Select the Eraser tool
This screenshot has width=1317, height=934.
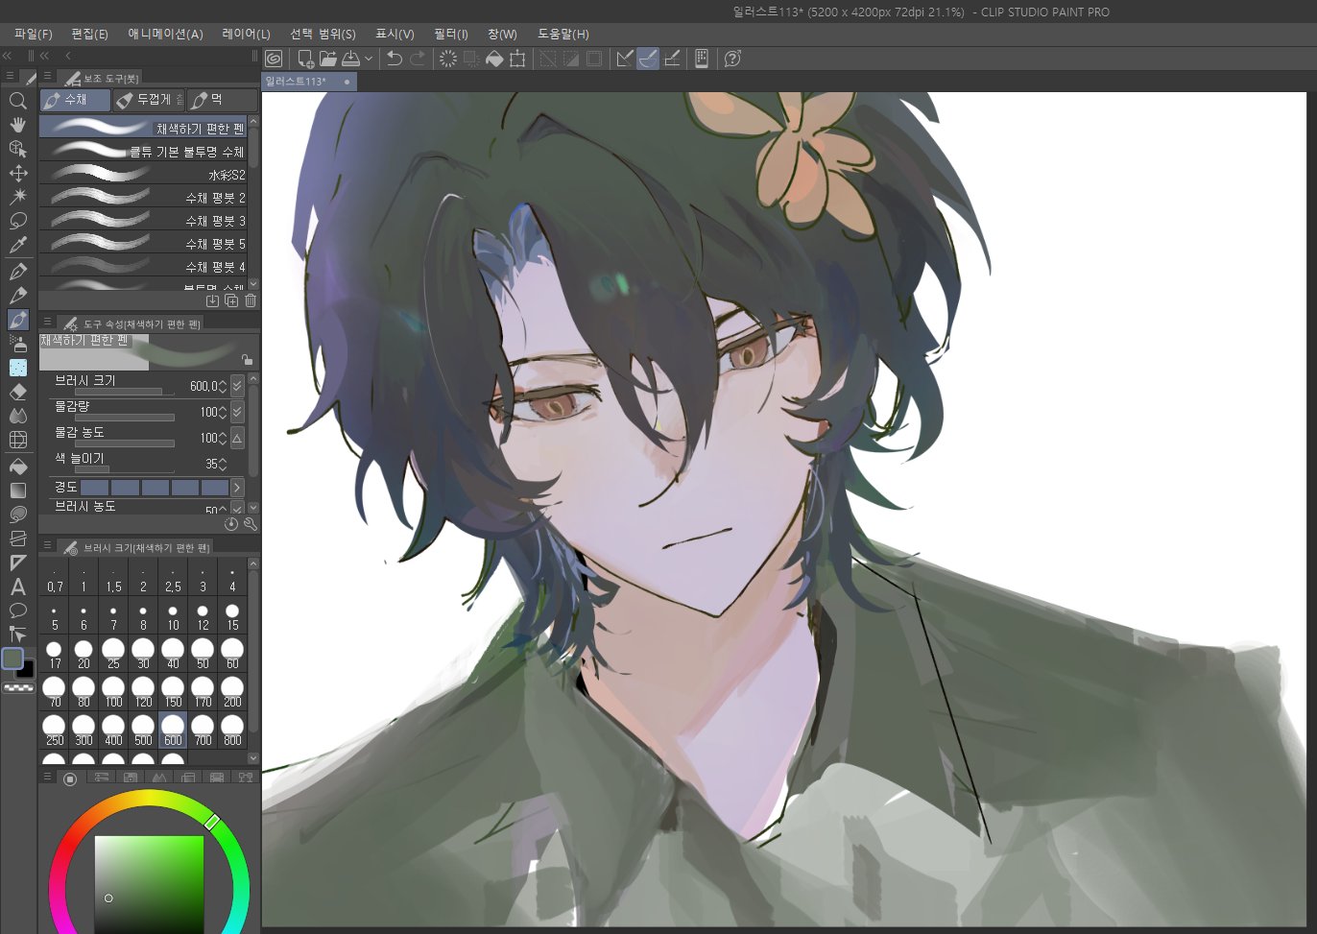[17, 392]
